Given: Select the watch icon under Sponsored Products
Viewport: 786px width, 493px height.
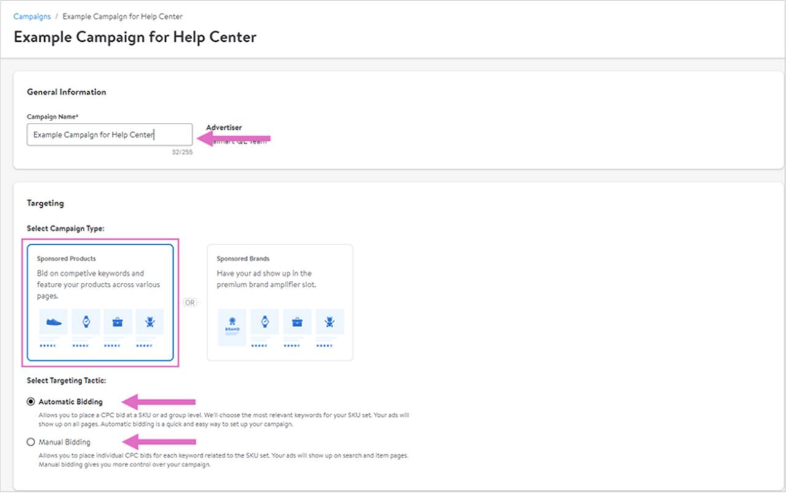Looking at the screenshot, I should (x=85, y=321).
